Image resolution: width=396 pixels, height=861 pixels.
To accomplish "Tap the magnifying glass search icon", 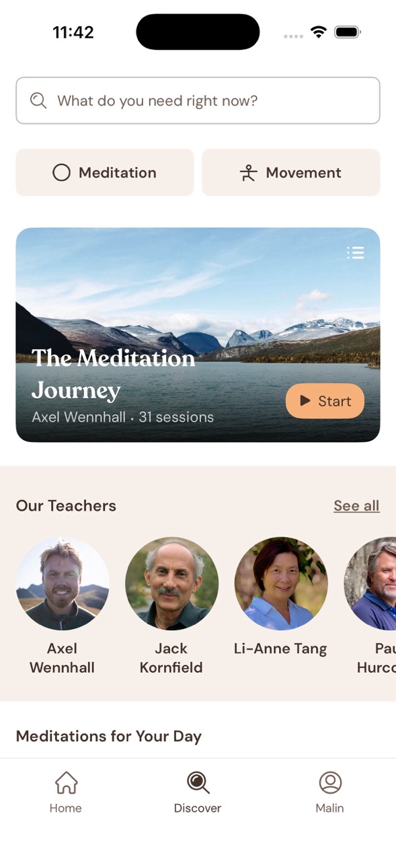I will (38, 101).
